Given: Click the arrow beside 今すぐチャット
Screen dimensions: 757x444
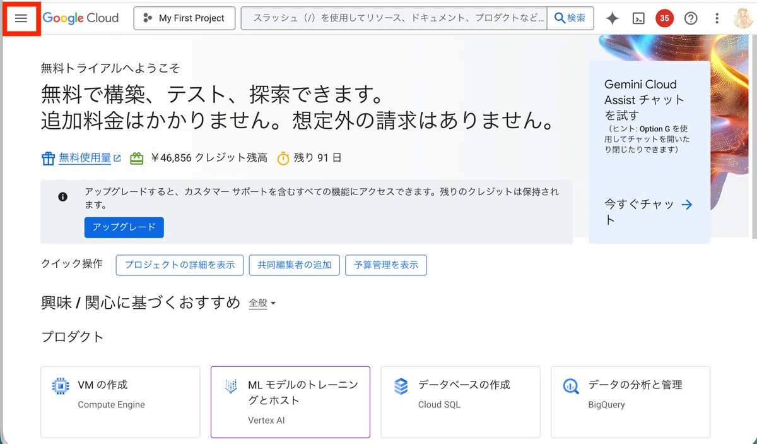Looking at the screenshot, I should (687, 205).
